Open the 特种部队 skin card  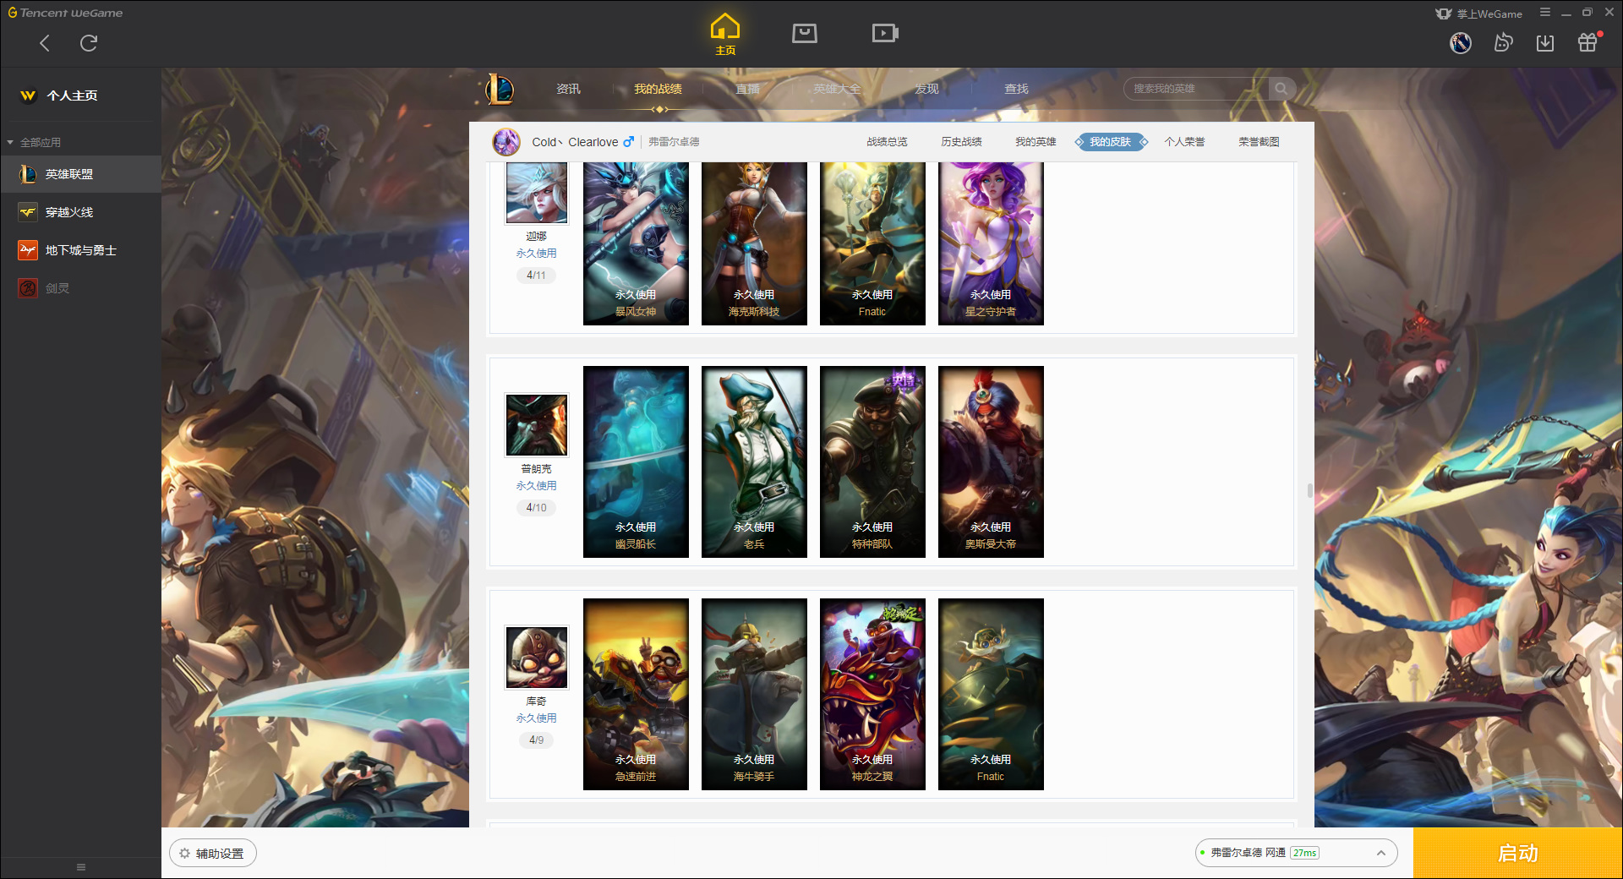(872, 461)
